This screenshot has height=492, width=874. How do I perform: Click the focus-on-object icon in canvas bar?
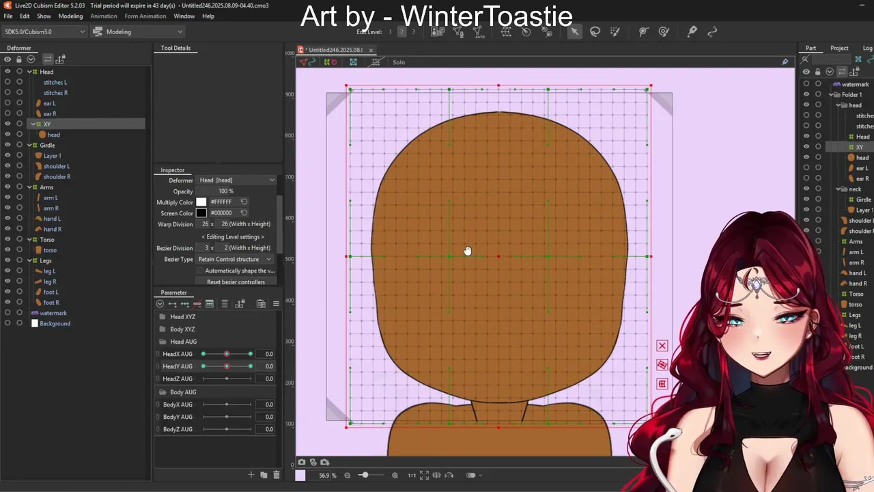353,62
